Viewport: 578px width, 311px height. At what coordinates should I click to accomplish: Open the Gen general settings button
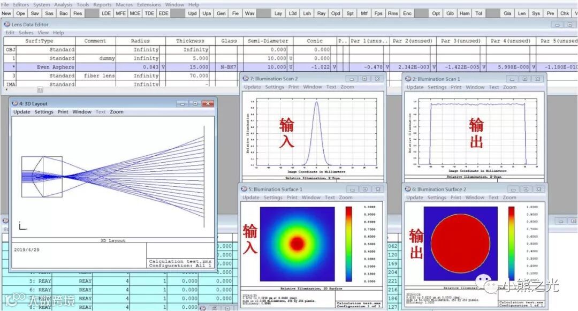(x=221, y=13)
